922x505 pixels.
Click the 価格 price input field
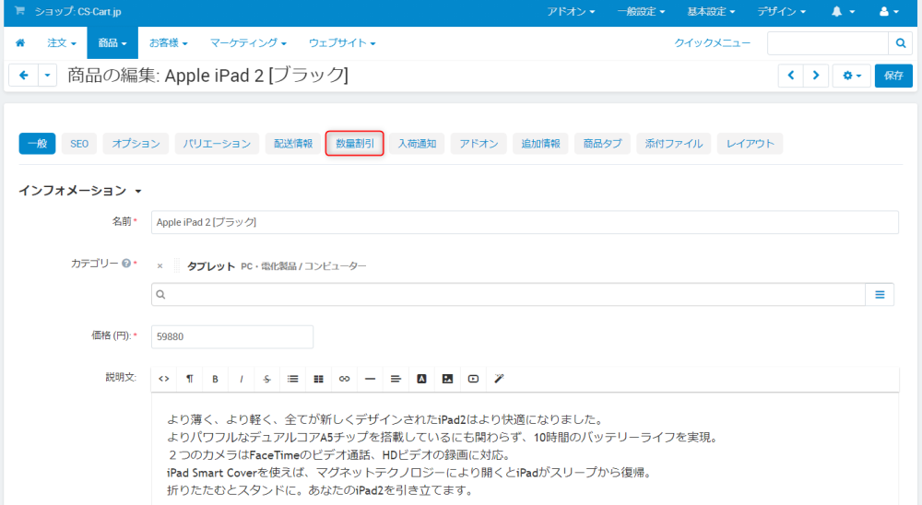tap(232, 337)
